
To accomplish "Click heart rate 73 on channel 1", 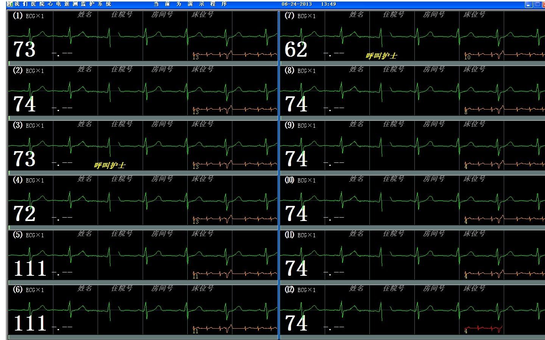I will click(25, 49).
